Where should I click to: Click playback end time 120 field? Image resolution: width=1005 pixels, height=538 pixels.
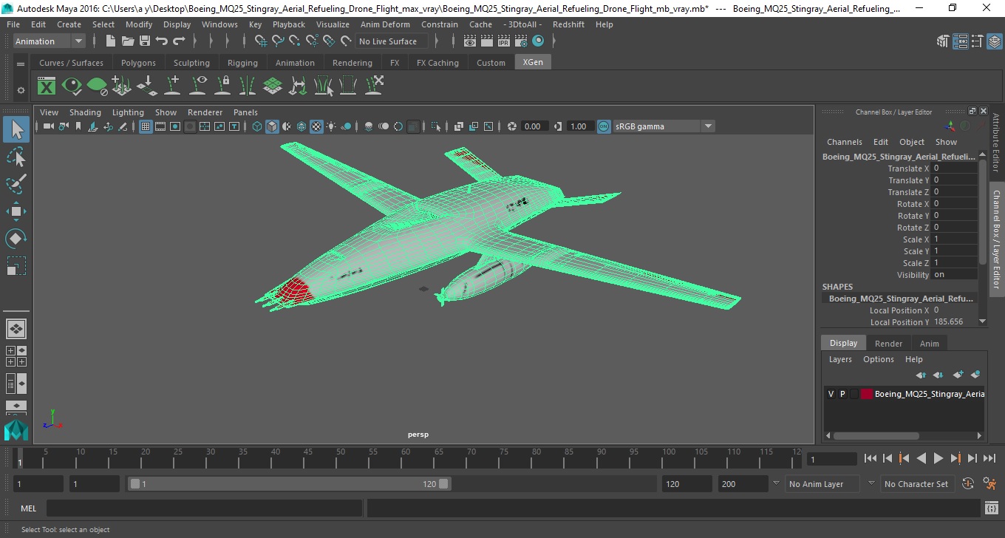[687, 484]
